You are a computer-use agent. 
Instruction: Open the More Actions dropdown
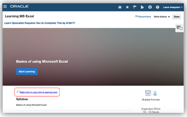(162, 17)
